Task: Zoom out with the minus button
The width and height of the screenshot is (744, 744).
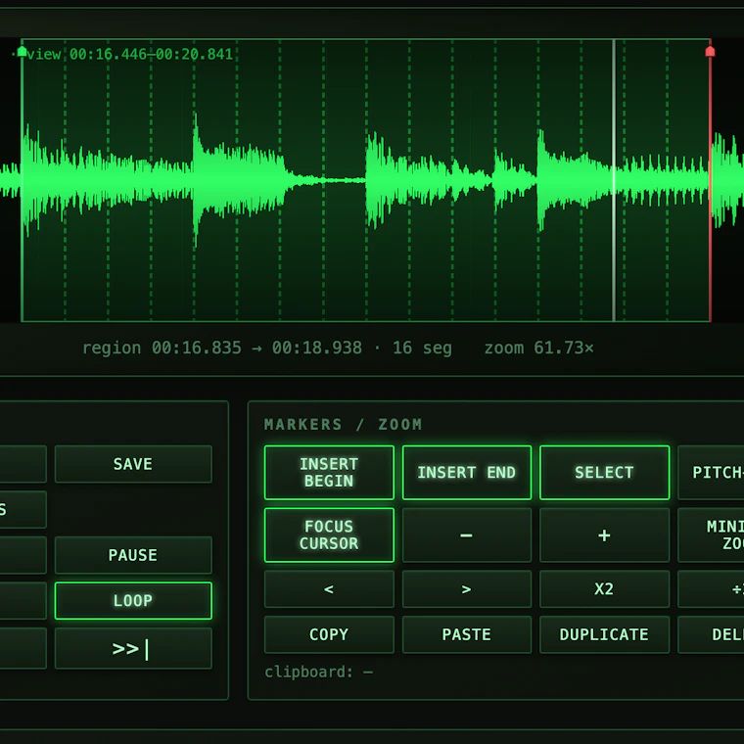Action: (467, 535)
